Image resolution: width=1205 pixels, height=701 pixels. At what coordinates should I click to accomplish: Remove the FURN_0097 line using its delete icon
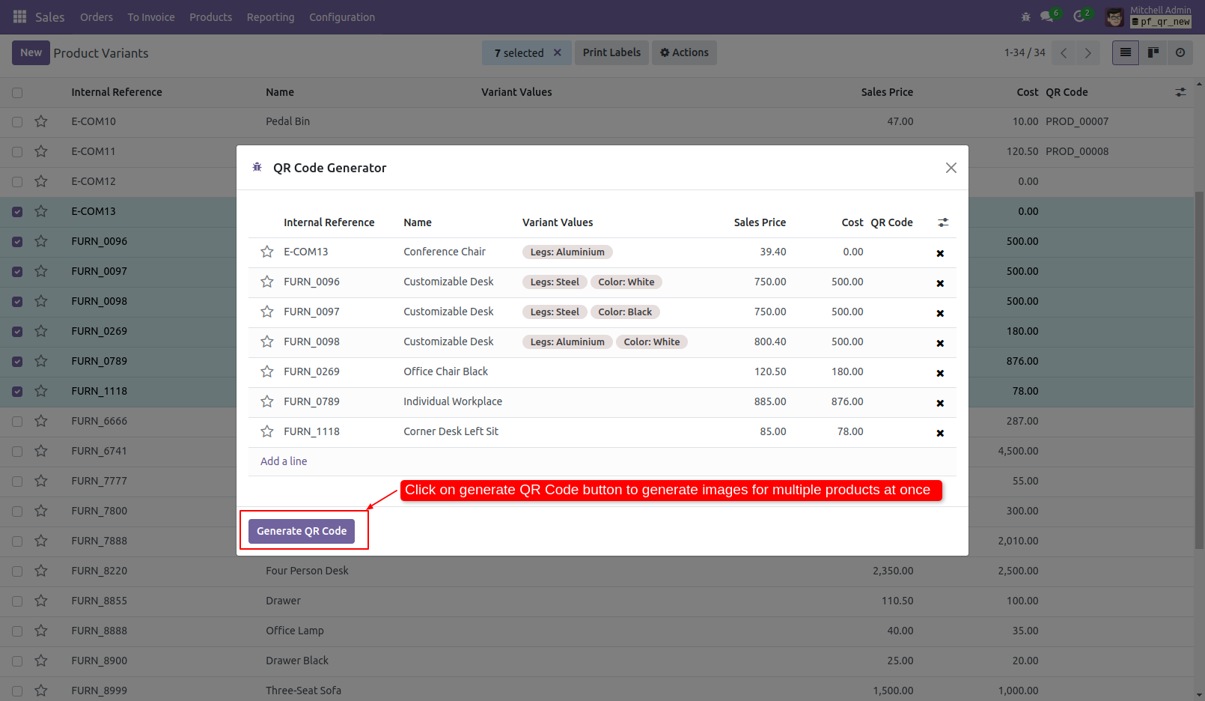940,313
